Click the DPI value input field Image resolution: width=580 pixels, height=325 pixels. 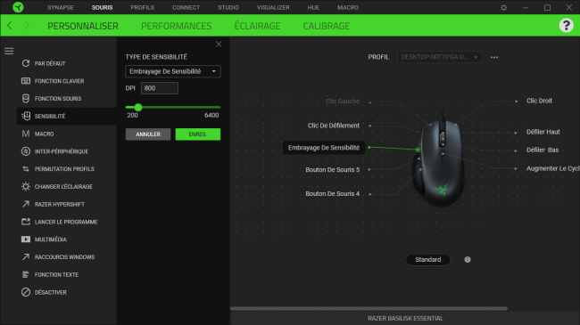coord(160,88)
